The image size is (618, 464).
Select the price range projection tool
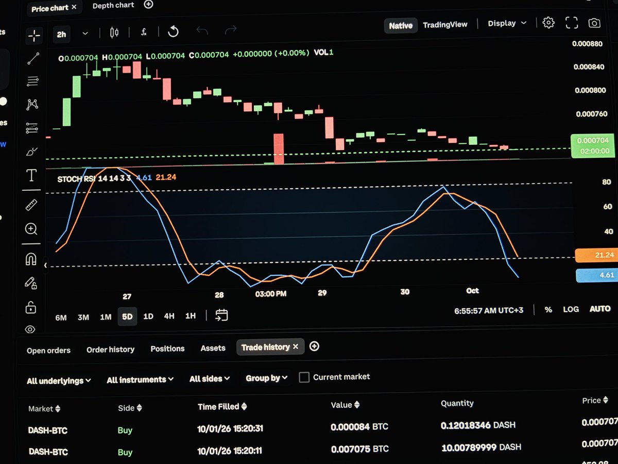tap(32, 128)
